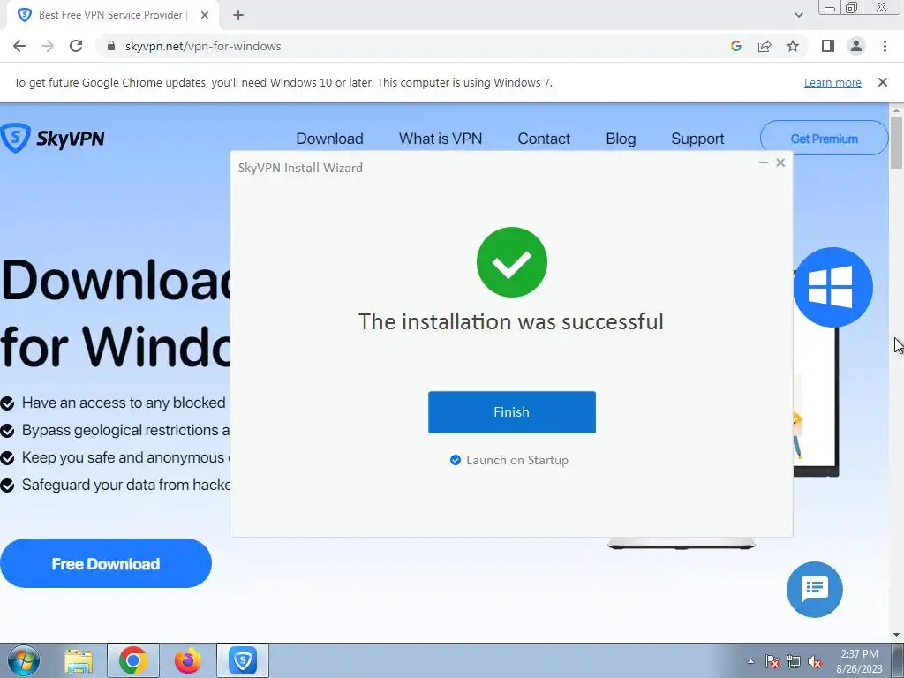904x678 pixels.
Task: Click the browser forward arrow
Action: coord(48,46)
